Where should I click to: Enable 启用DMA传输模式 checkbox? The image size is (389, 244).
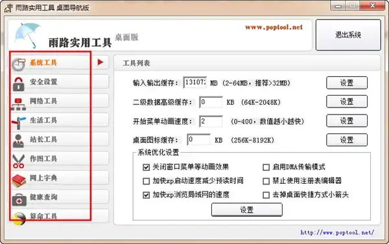point(266,168)
